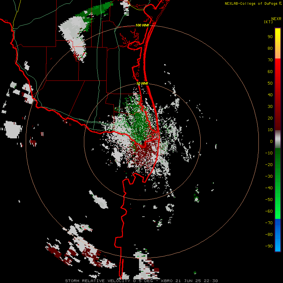Click the gray zero-velocity segment of the color bar

pyautogui.click(x=278, y=139)
